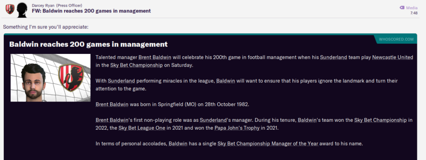
Task: Click the Media tag icon
Action: pos(402,7)
